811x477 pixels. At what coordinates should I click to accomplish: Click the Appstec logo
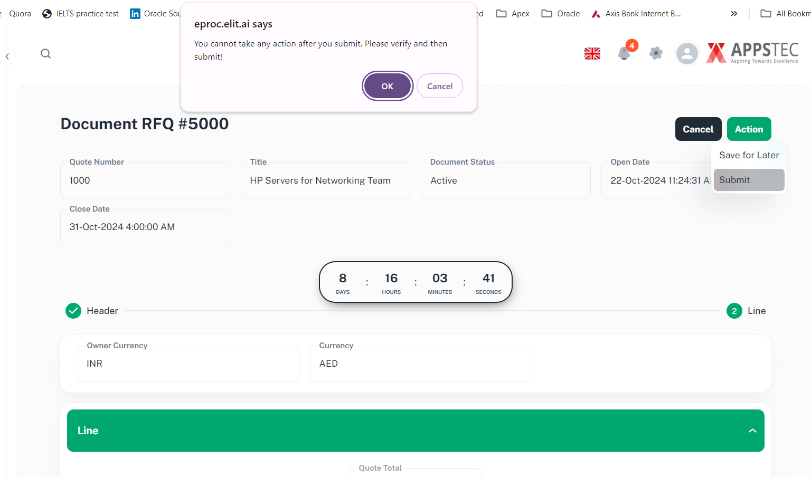pos(752,53)
